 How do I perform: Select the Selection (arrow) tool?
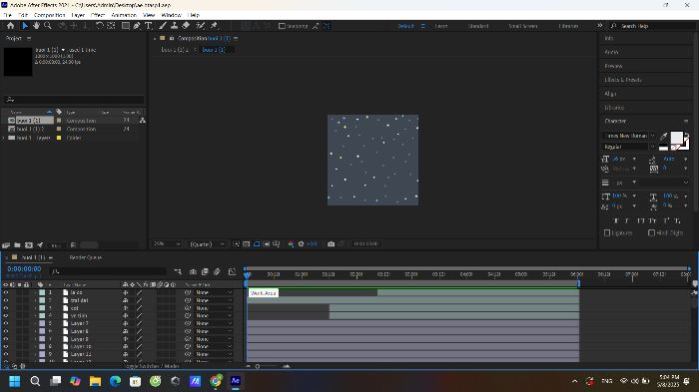click(x=25, y=26)
